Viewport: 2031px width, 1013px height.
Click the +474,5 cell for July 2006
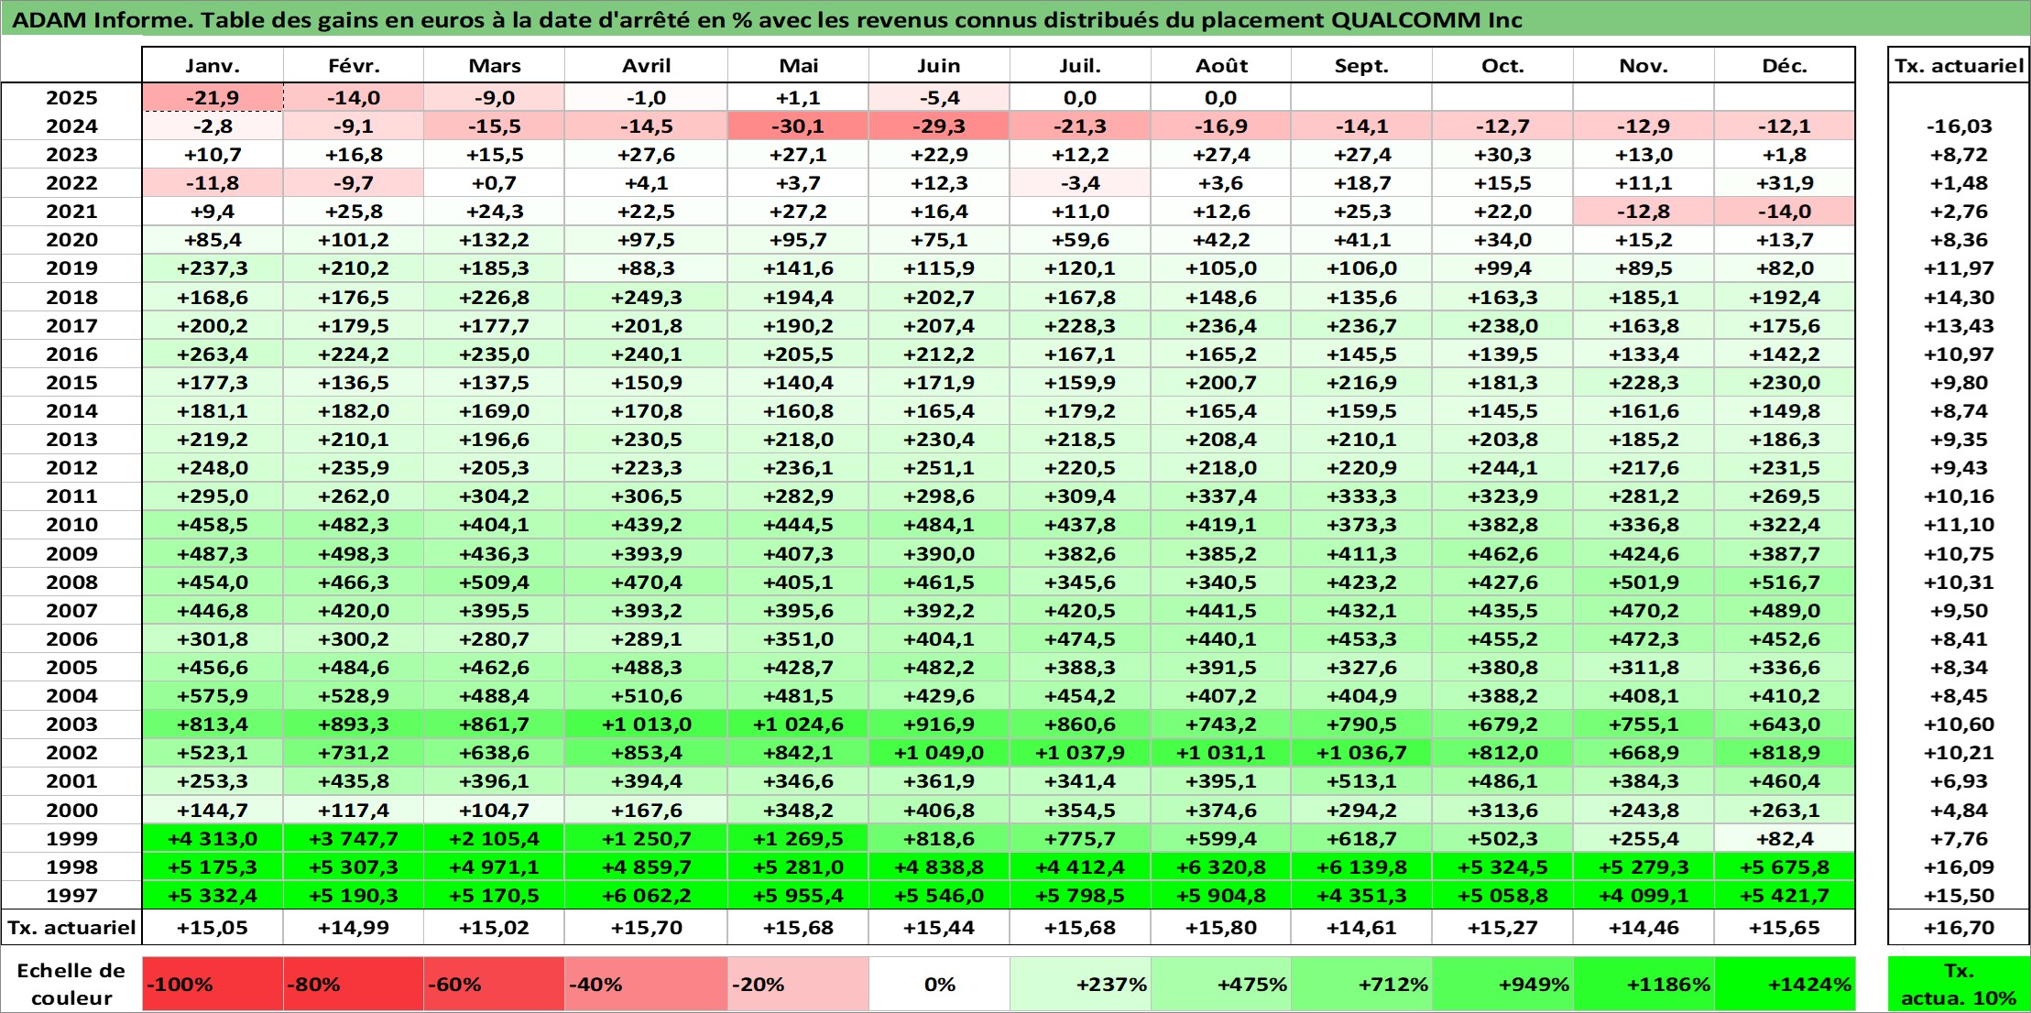1080,638
